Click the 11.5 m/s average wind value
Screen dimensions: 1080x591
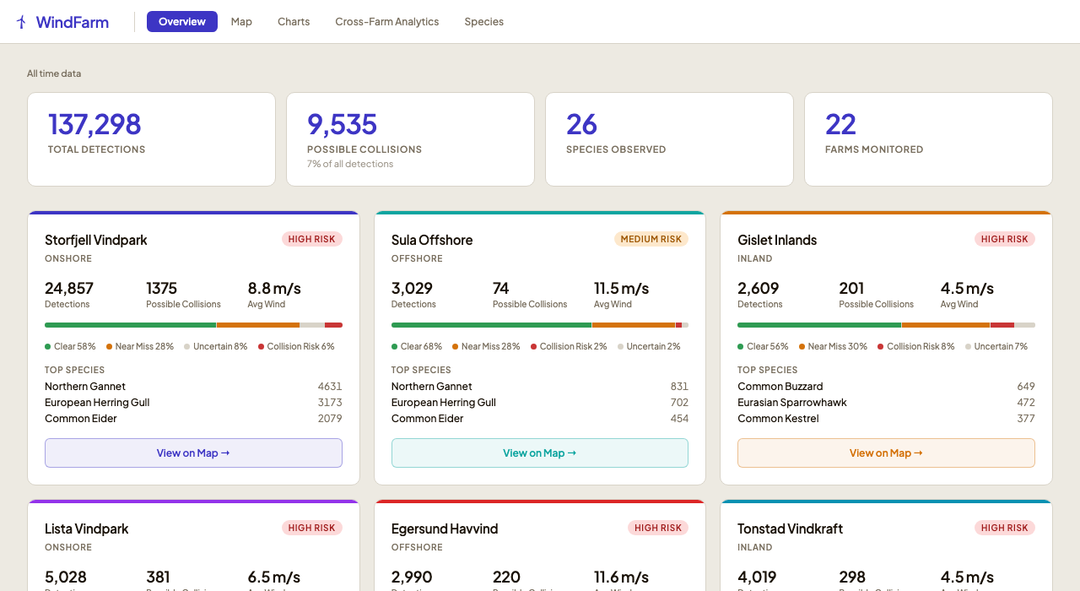pos(622,288)
